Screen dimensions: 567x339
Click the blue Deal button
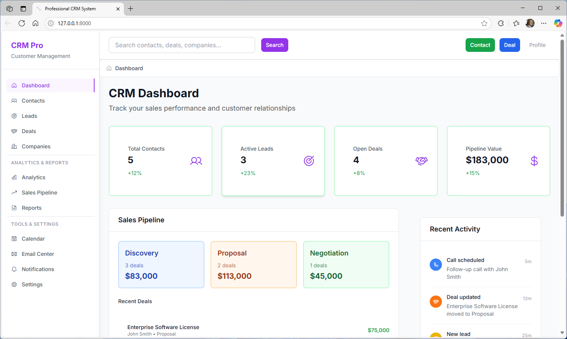click(x=510, y=45)
